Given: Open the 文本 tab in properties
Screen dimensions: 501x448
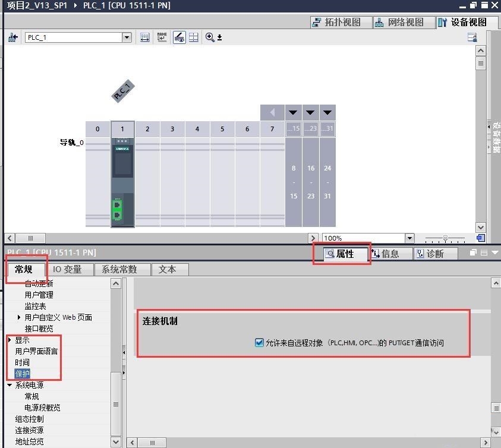Looking at the screenshot, I should click(x=170, y=269).
